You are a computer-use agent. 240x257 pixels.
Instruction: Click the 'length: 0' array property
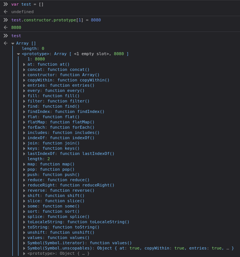click(33, 49)
